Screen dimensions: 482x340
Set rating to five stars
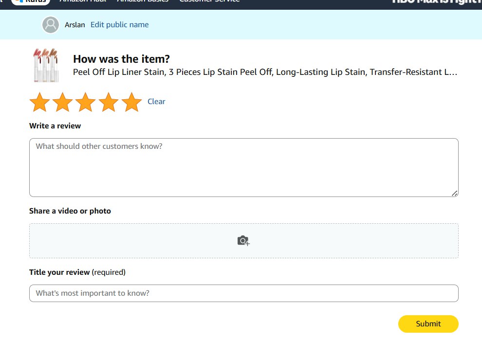[x=131, y=102]
